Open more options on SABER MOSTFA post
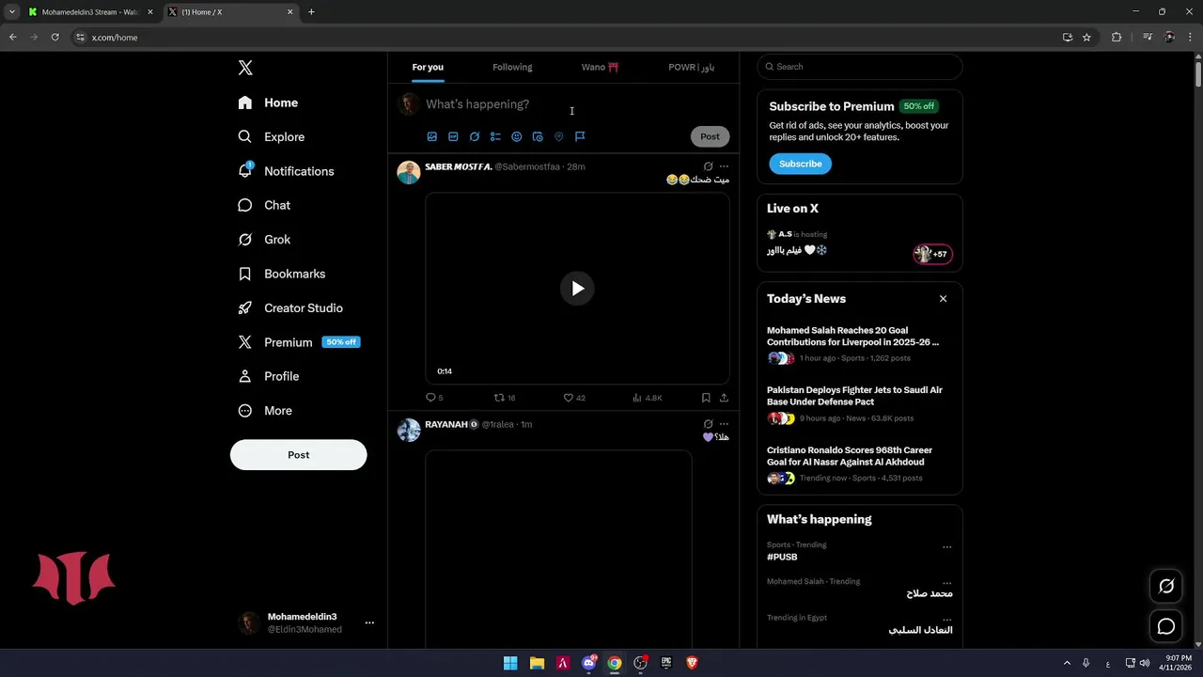 (x=724, y=166)
